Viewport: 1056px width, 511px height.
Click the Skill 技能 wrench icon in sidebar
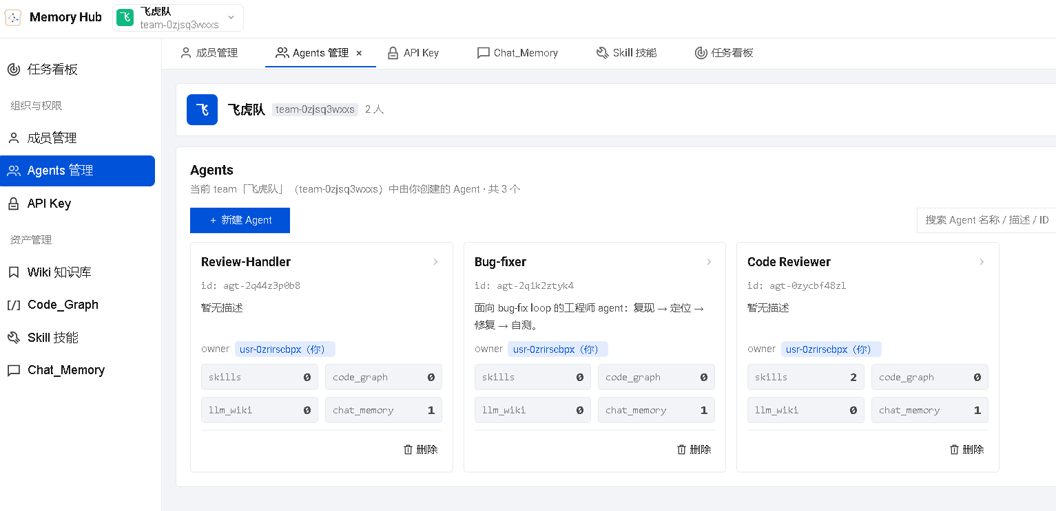[x=14, y=338]
